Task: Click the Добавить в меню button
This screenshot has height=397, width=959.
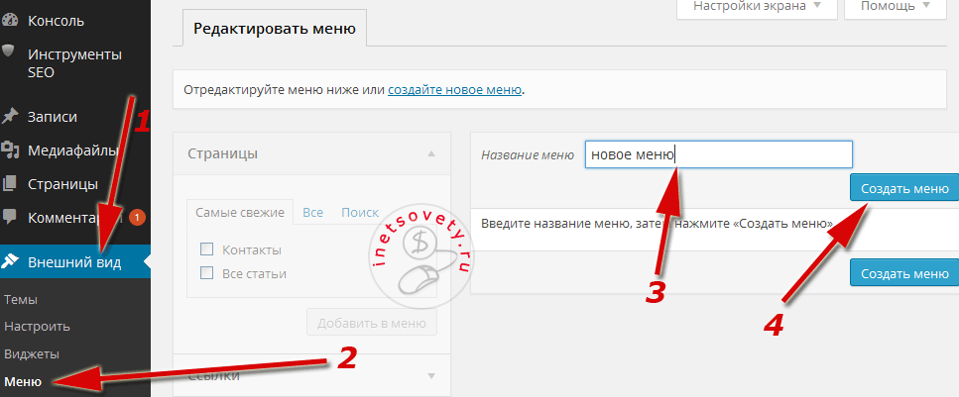Action: [x=372, y=323]
